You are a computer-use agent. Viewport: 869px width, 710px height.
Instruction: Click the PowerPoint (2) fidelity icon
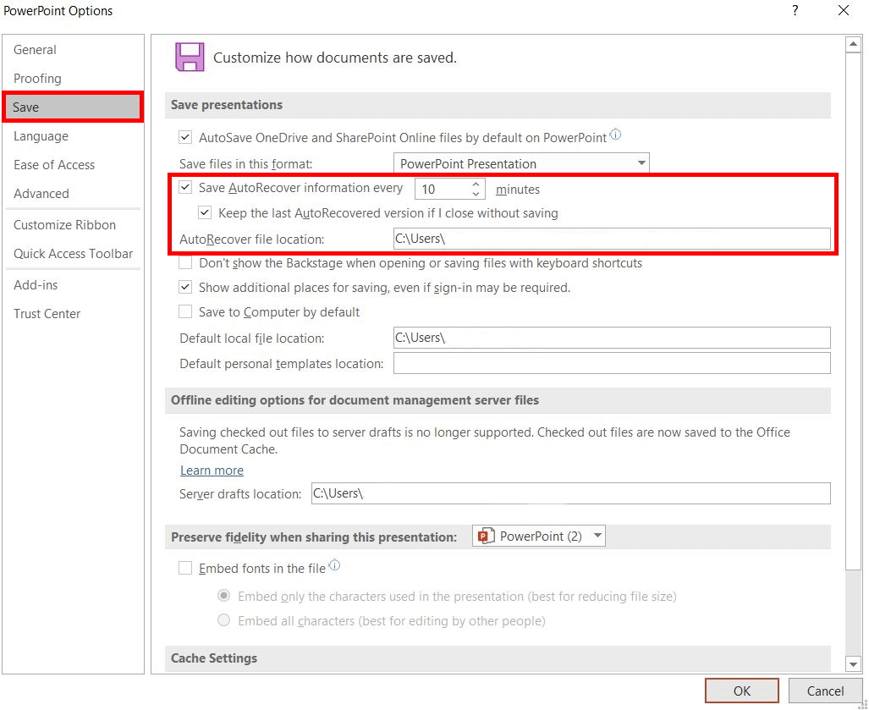[x=486, y=535]
